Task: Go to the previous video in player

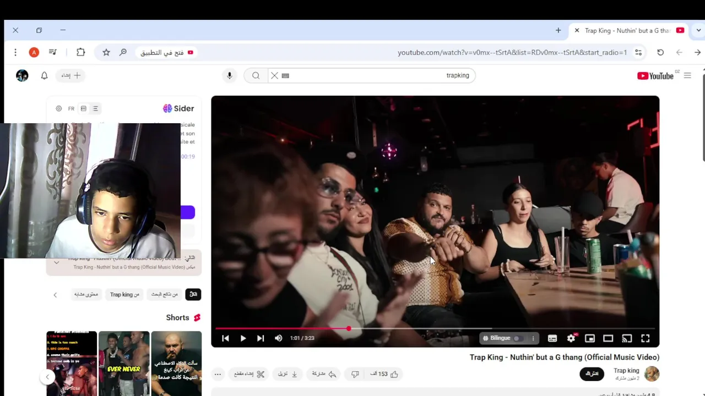Action: pyautogui.click(x=225, y=338)
